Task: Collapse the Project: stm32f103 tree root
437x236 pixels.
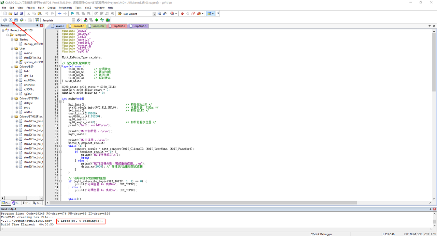Action: coord(3,30)
